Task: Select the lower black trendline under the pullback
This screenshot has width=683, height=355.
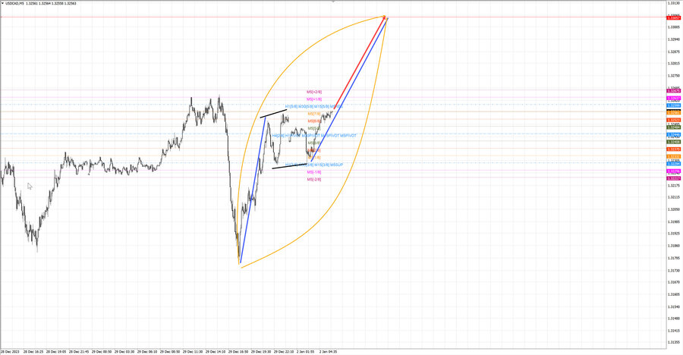Action: (x=290, y=166)
